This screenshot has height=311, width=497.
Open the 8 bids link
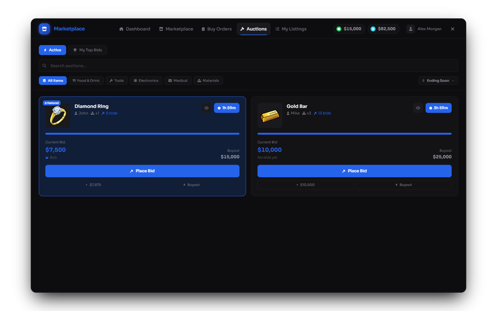(109, 113)
